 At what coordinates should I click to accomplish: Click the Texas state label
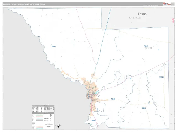click(142, 14)
